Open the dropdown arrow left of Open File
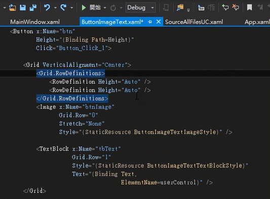This screenshot has height=199, width=270. point(5,8)
